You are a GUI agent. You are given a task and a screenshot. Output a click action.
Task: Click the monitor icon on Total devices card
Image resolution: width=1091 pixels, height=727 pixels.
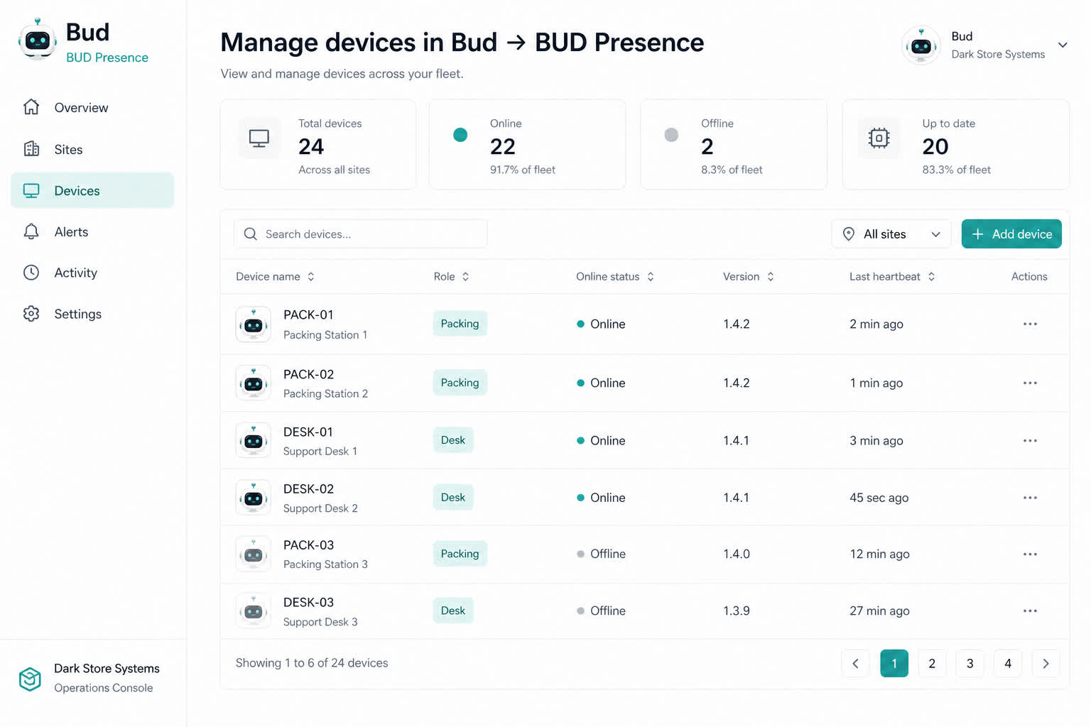pos(259,138)
